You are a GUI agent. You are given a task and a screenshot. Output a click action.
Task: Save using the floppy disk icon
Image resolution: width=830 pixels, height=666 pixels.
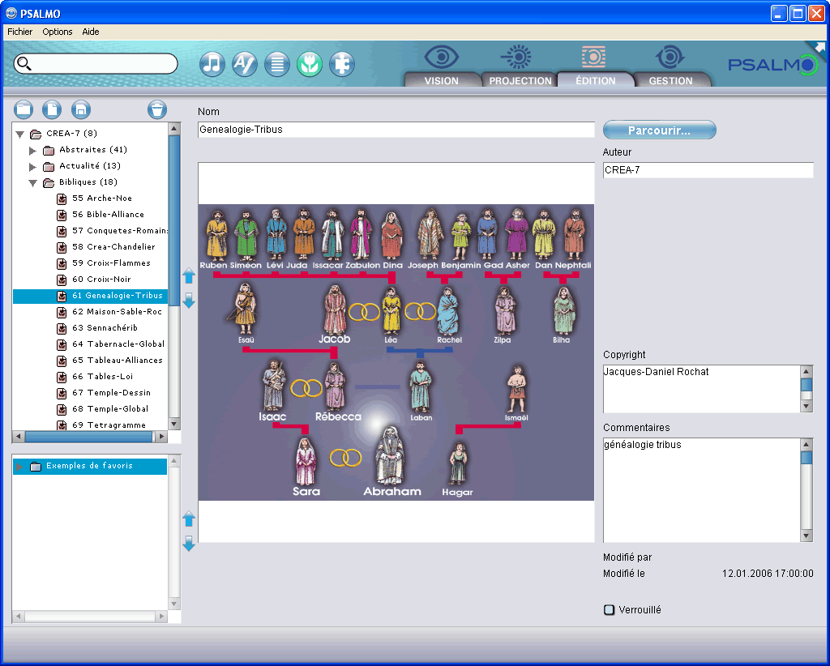(x=81, y=109)
